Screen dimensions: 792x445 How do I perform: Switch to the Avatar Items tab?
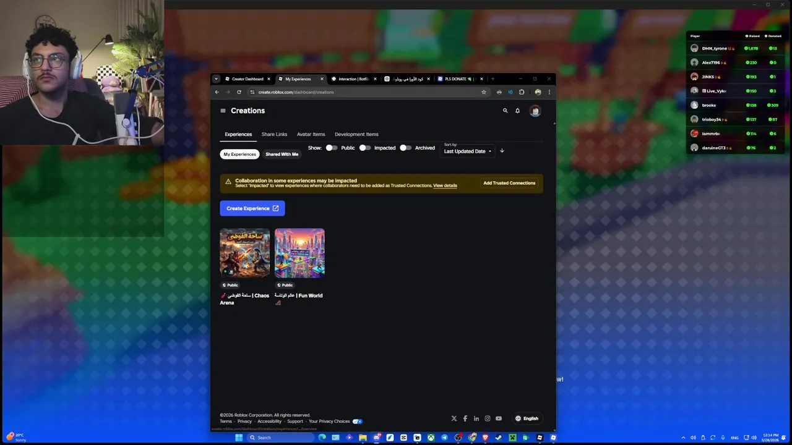(x=311, y=134)
